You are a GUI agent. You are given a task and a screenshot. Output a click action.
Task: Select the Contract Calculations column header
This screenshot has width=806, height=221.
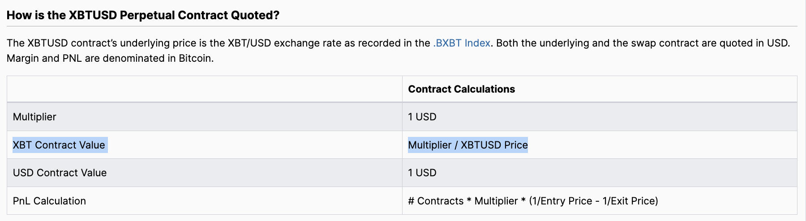click(462, 89)
